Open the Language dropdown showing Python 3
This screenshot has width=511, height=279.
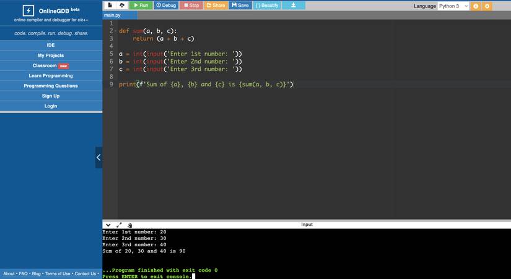(x=453, y=6)
